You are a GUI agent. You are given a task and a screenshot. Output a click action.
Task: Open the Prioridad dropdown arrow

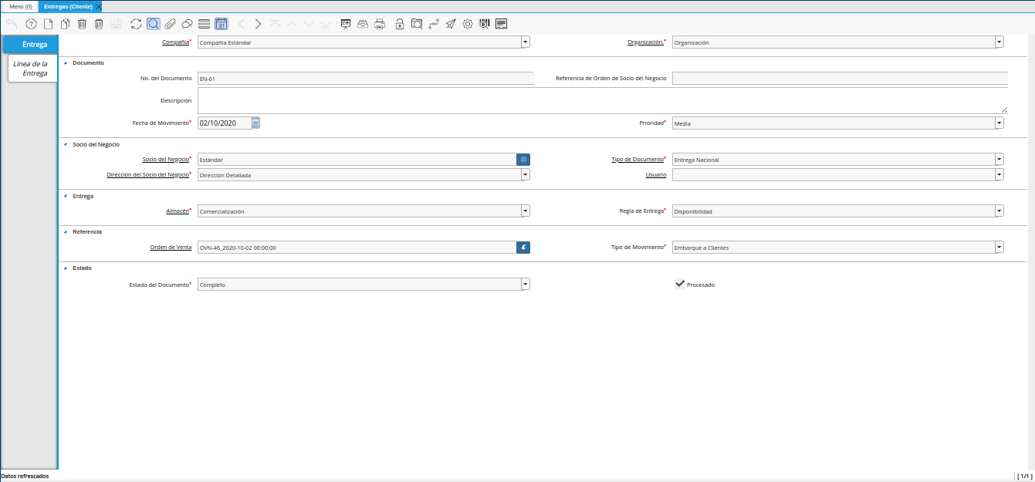(999, 123)
